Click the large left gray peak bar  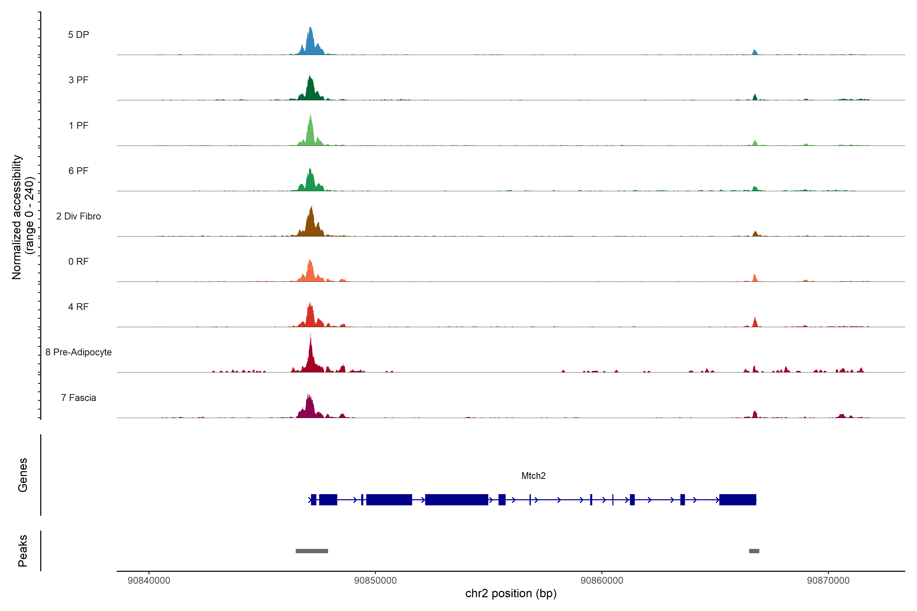pyautogui.click(x=312, y=551)
